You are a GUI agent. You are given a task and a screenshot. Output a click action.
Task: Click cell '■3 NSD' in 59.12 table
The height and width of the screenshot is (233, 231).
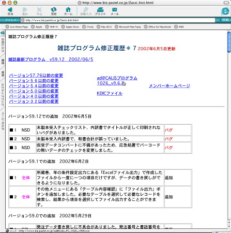click(x=22, y=148)
